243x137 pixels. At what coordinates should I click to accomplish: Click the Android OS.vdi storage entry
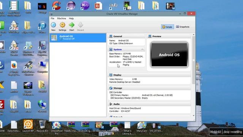tap(157, 95)
